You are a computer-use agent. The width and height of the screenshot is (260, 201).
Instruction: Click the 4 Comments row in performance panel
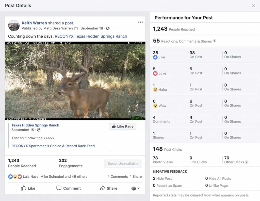205,119
